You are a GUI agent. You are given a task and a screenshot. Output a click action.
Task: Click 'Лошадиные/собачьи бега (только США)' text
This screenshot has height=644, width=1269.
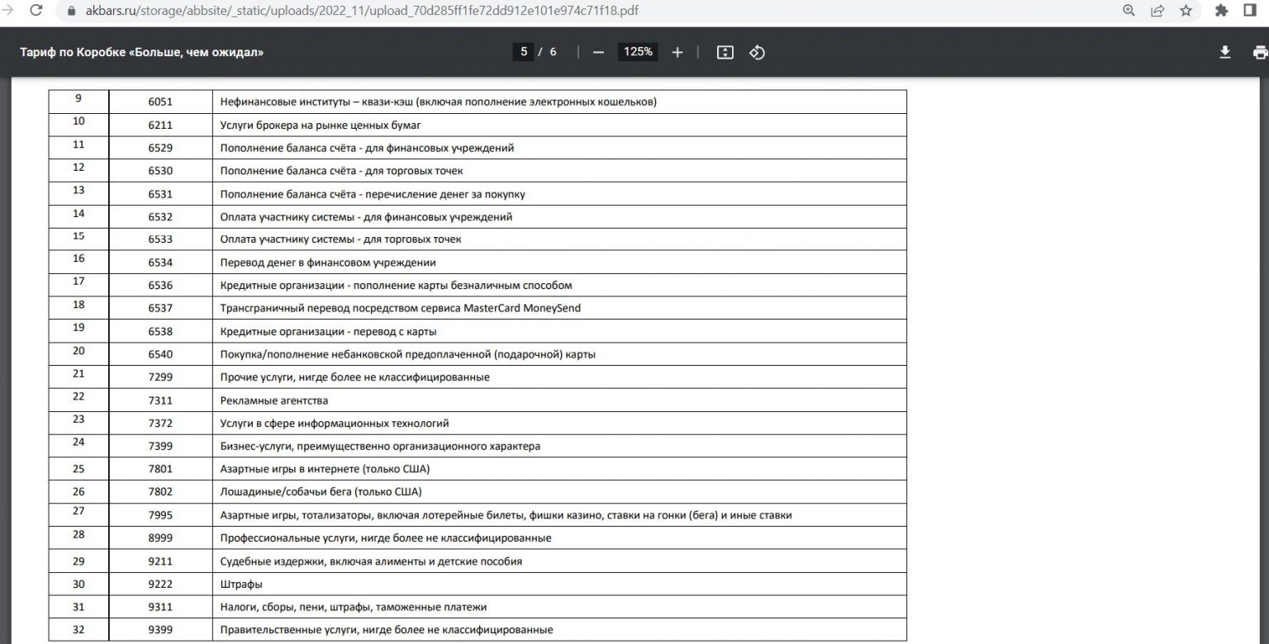(x=321, y=492)
